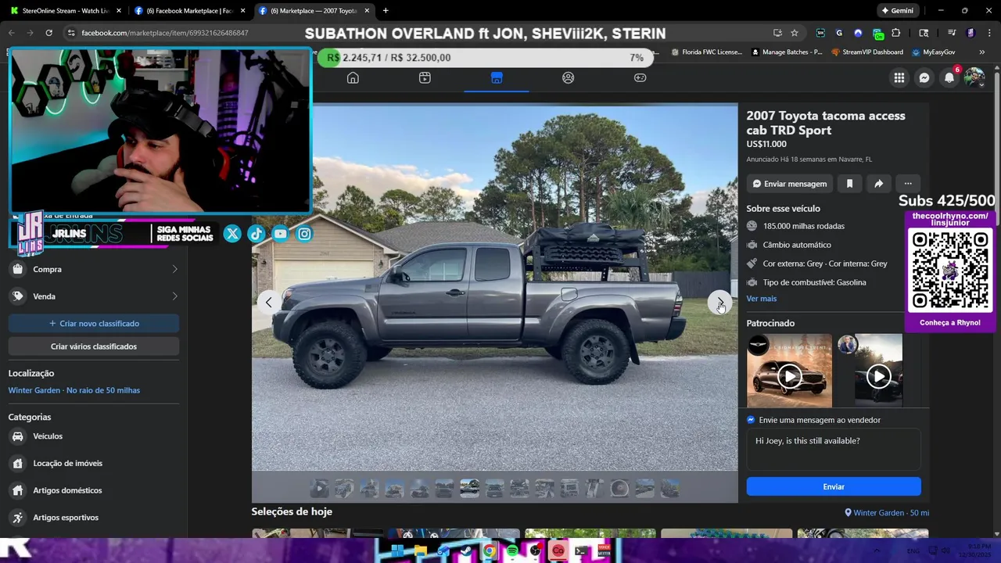Open File Explorer from the taskbar
Screen dimensions: 1001x563
coord(421,551)
